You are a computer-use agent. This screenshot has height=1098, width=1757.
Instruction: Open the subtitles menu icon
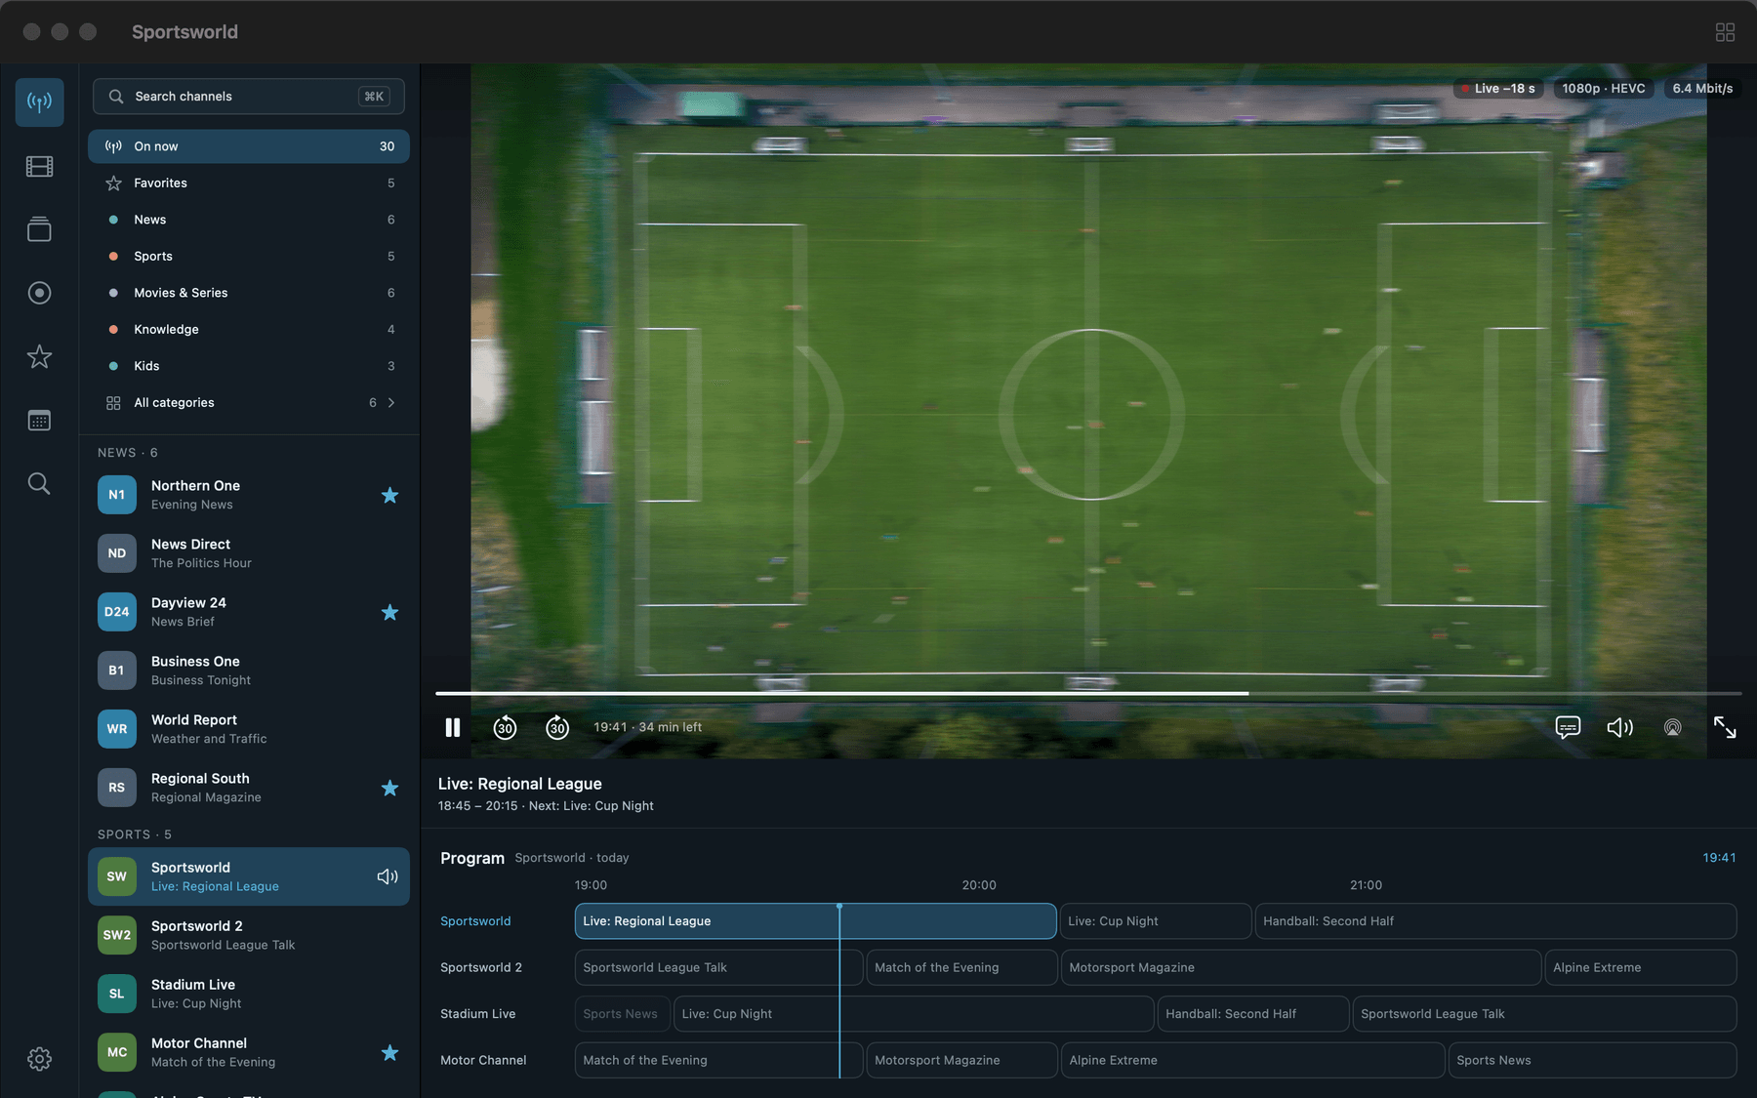(x=1568, y=727)
